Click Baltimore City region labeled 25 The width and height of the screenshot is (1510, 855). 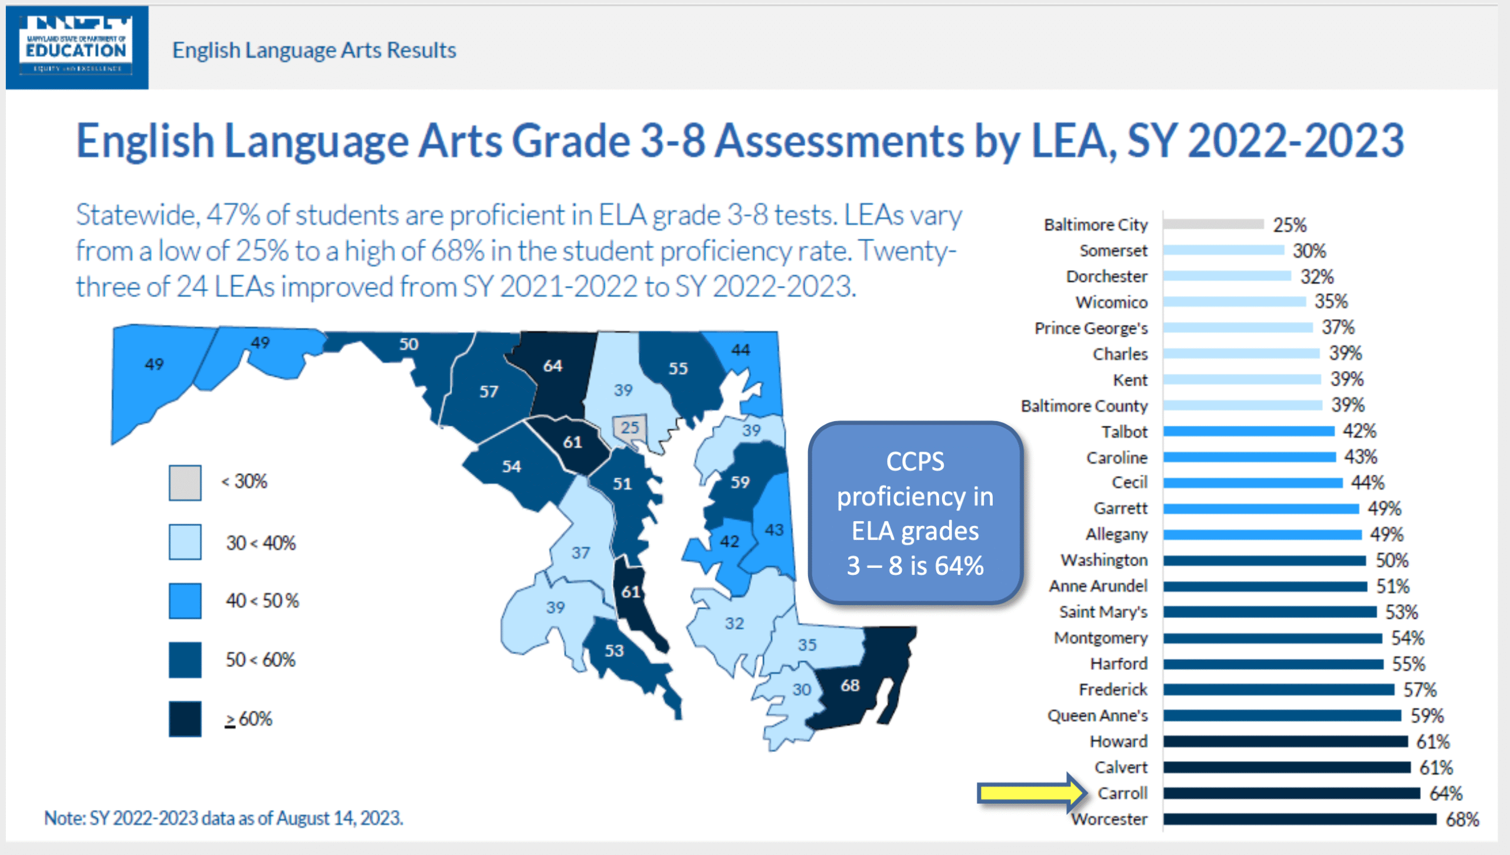(x=629, y=427)
